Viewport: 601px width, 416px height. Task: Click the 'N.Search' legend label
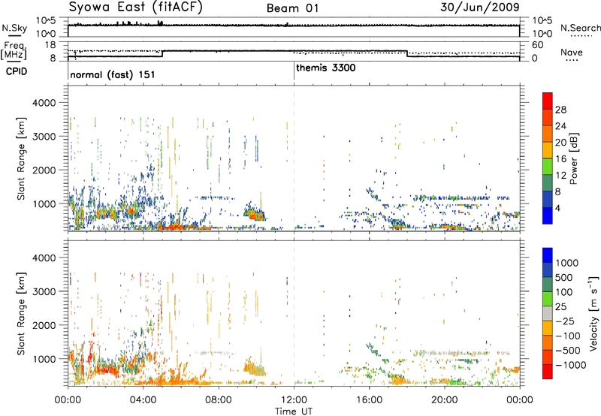[x=580, y=28]
